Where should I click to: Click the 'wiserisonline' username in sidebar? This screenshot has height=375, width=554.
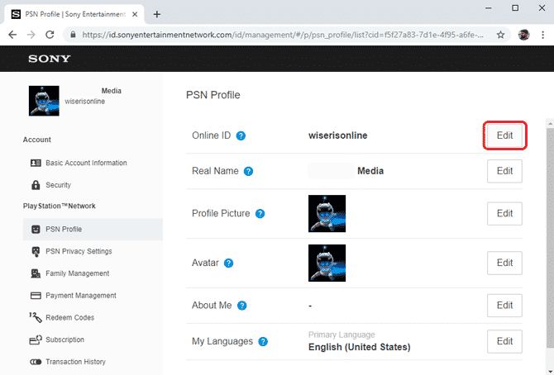tap(85, 102)
